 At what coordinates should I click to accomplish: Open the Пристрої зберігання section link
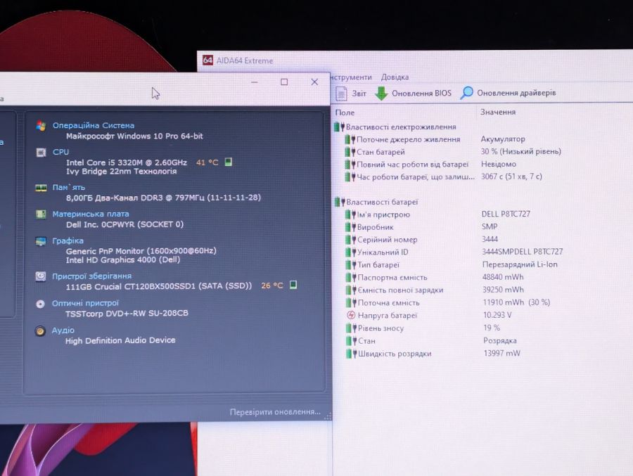point(91,276)
